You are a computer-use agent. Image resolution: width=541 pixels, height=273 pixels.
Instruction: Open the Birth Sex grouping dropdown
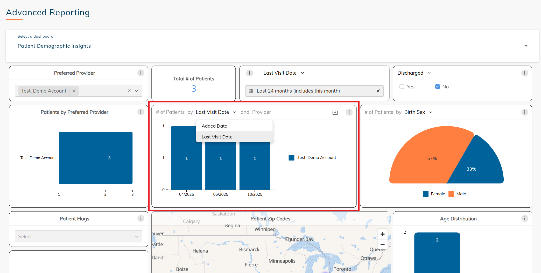click(418, 112)
